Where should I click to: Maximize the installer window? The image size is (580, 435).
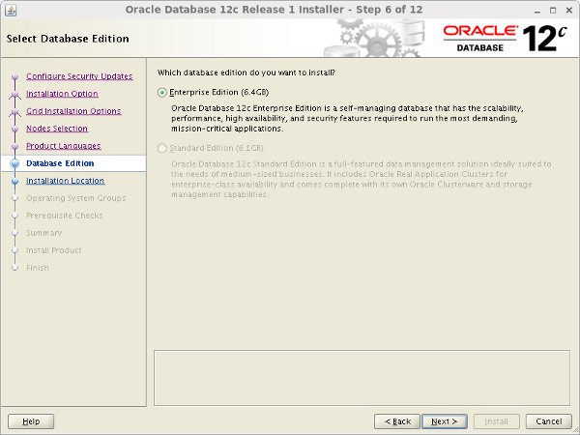tap(553, 11)
